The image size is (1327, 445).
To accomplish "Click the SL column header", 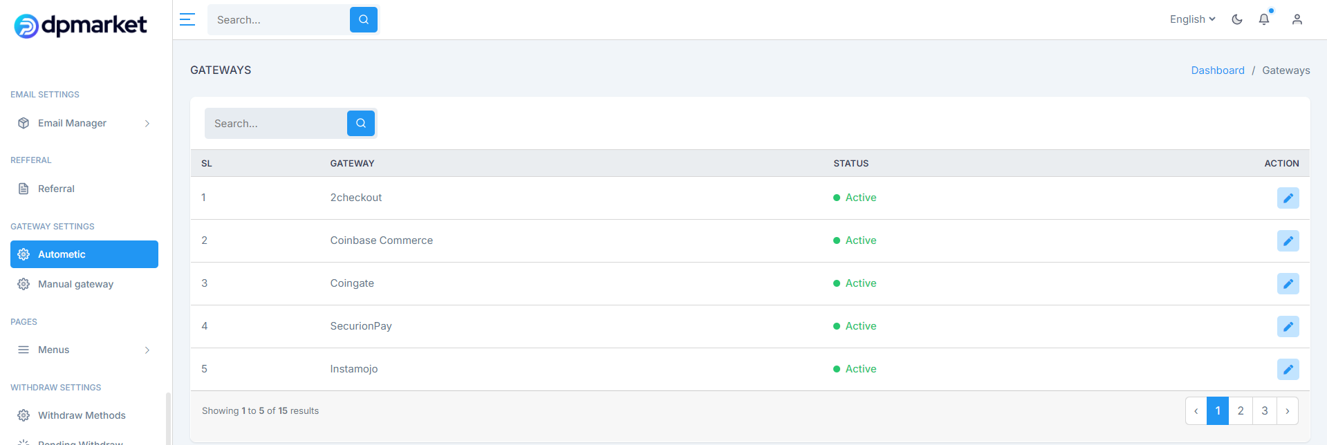I will click(207, 164).
